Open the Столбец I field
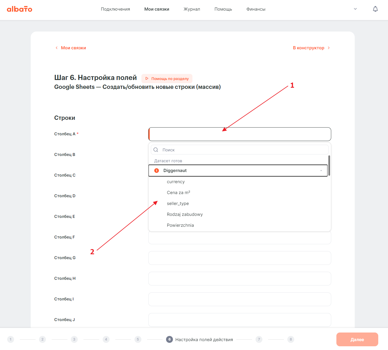This screenshot has width=388, height=350. click(x=240, y=299)
